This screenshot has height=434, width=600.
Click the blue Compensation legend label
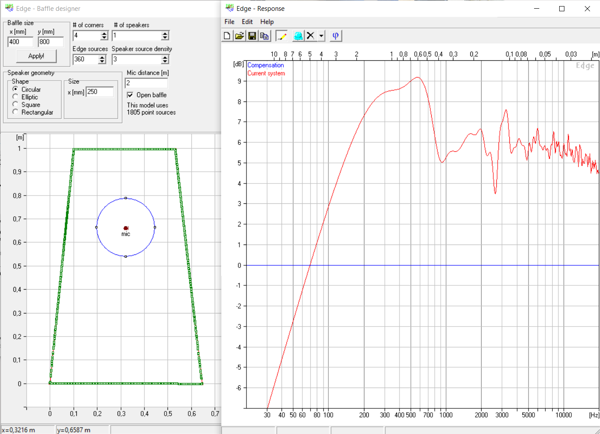[x=266, y=65]
